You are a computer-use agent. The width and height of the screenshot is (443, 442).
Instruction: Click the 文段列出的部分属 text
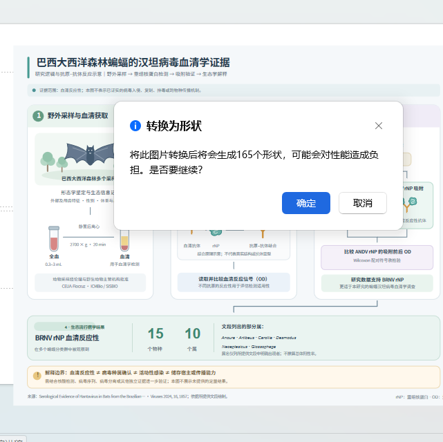243,327
